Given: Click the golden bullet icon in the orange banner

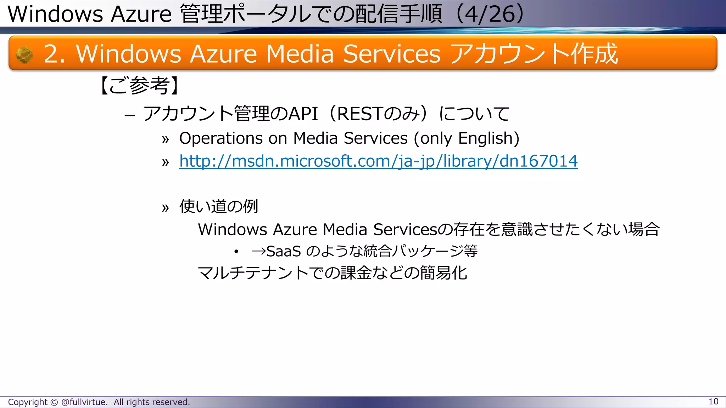Looking at the screenshot, I should (24, 55).
